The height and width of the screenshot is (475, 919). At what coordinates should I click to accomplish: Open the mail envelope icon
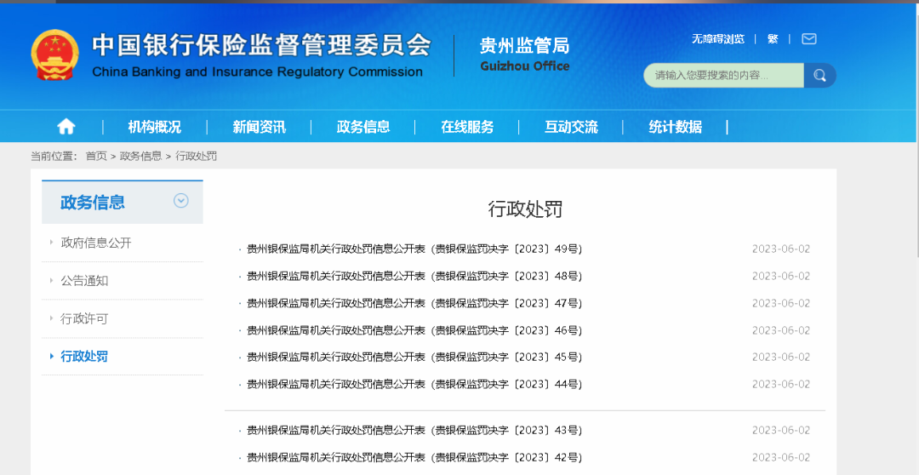[809, 38]
